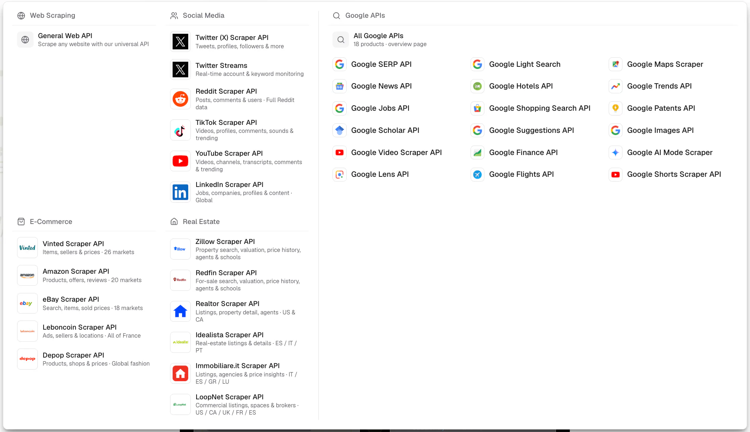750x432 pixels.
Task: Click the TikTok Scraper API icon
Action: click(180, 130)
